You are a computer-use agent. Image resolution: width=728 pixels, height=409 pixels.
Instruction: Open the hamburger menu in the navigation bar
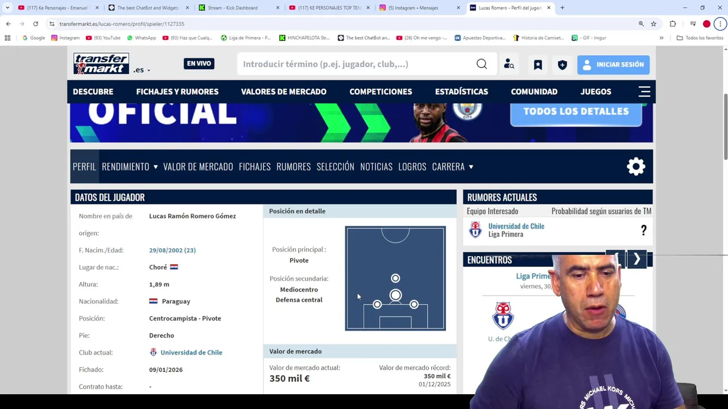pyautogui.click(x=644, y=91)
